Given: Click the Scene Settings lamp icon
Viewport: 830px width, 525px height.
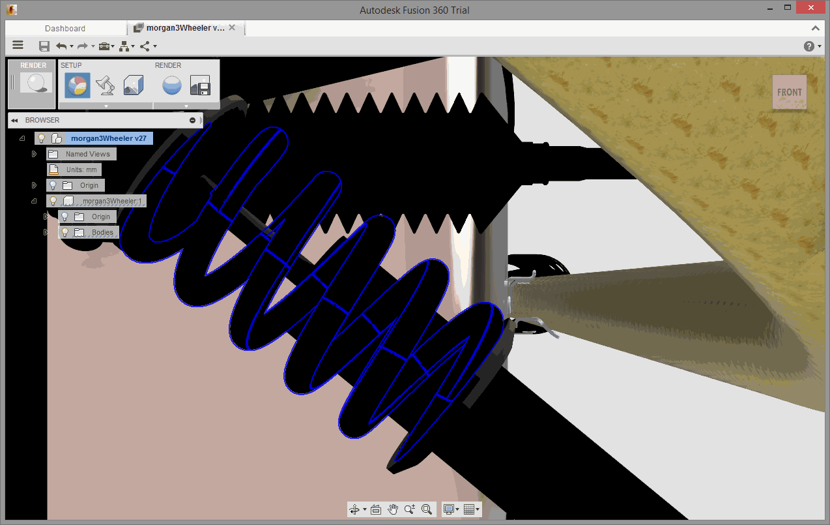Looking at the screenshot, I should (105, 85).
